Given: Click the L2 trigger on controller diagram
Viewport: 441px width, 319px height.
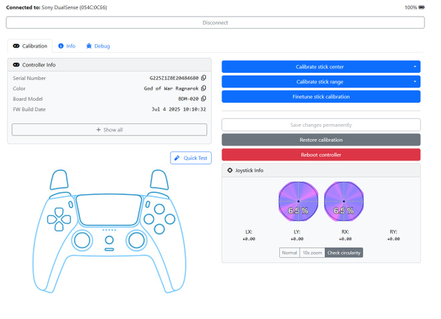Looking at the screenshot, I should (x=59, y=180).
